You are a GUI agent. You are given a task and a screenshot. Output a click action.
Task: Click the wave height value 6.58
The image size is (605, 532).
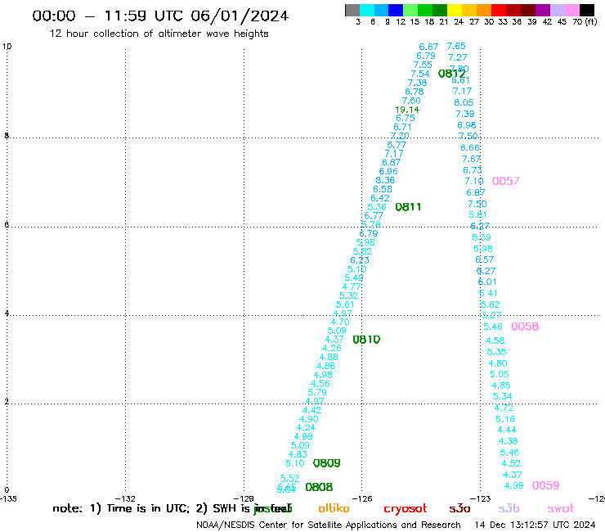tap(383, 189)
